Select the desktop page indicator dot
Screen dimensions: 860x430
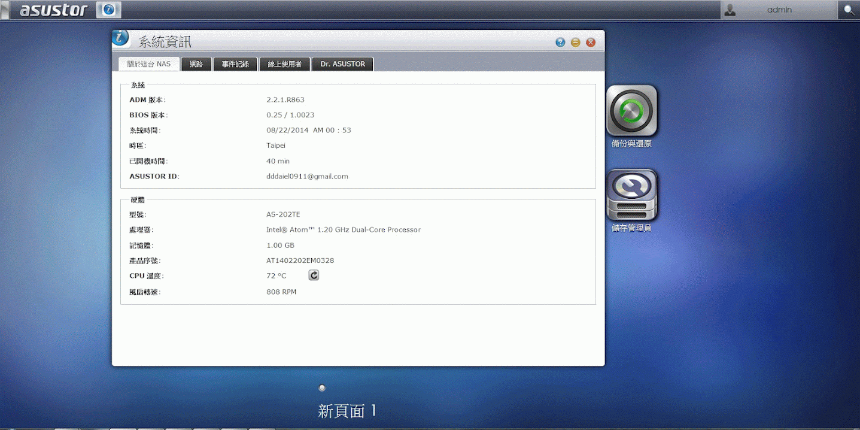tap(322, 388)
